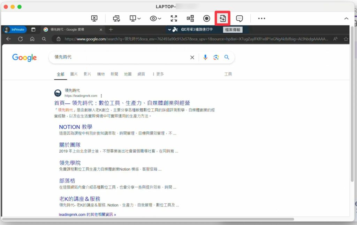This screenshot has width=357, height=225.
Task: Open the tab actions icon beside InPrivate
Action: pyautogui.click(x=33, y=30)
